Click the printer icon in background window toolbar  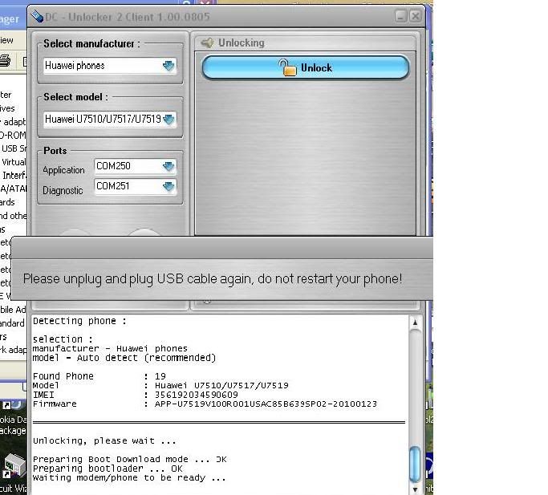5,61
